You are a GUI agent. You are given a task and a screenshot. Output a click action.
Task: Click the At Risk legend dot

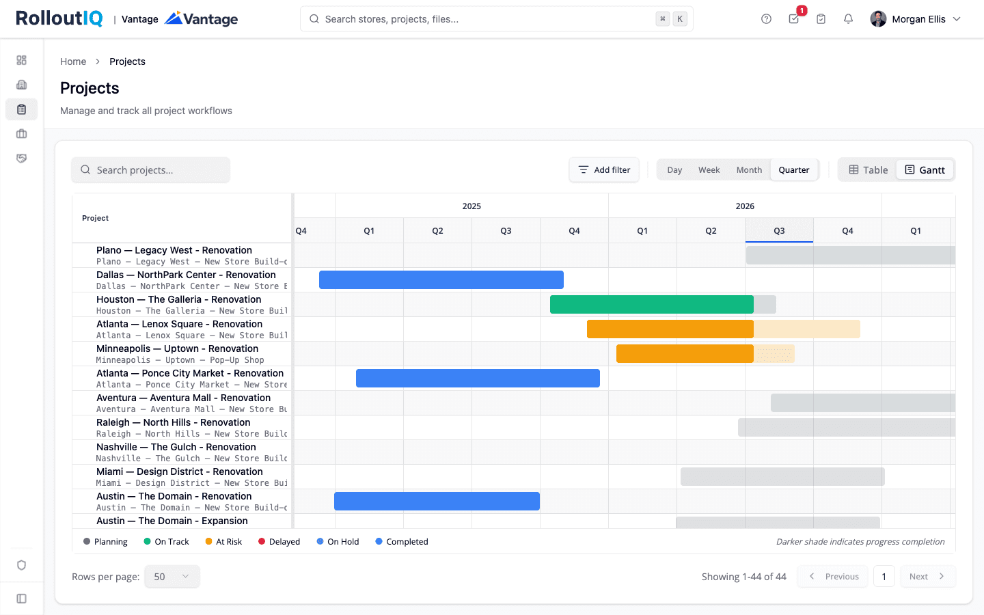[208, 541]
